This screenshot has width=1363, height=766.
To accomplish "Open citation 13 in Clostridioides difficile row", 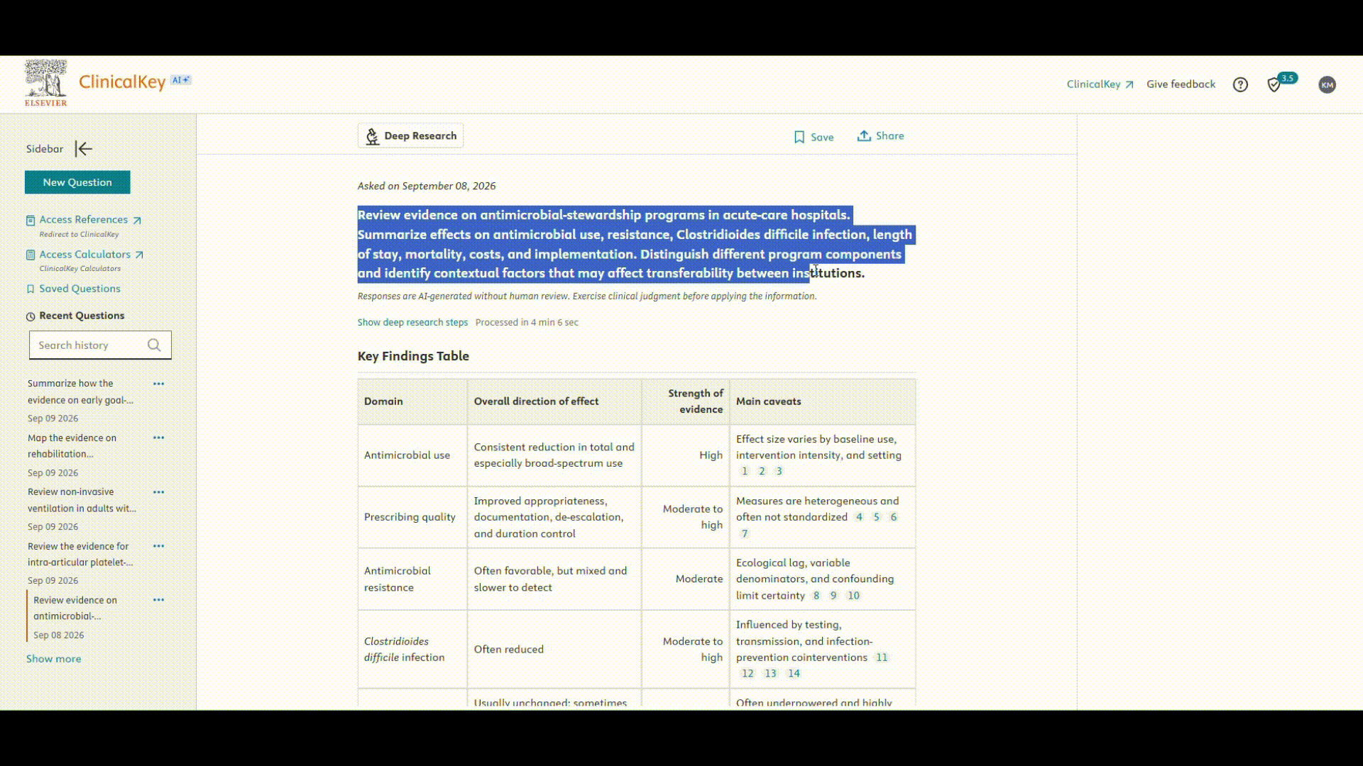I will [x=770, y=674].
